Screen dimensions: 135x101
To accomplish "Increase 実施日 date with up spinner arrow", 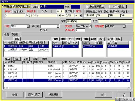I will coord(90,25).
